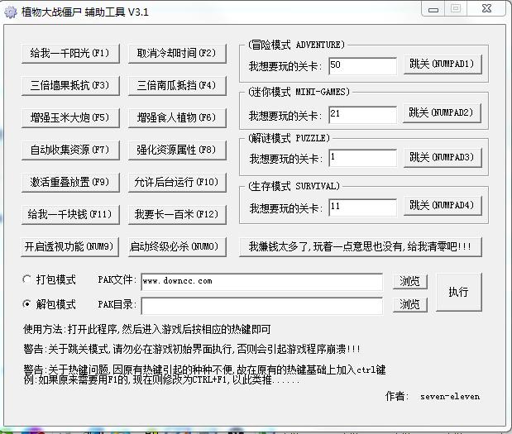
Task: Focus the Adventure level input field
Action: (362, 64)
